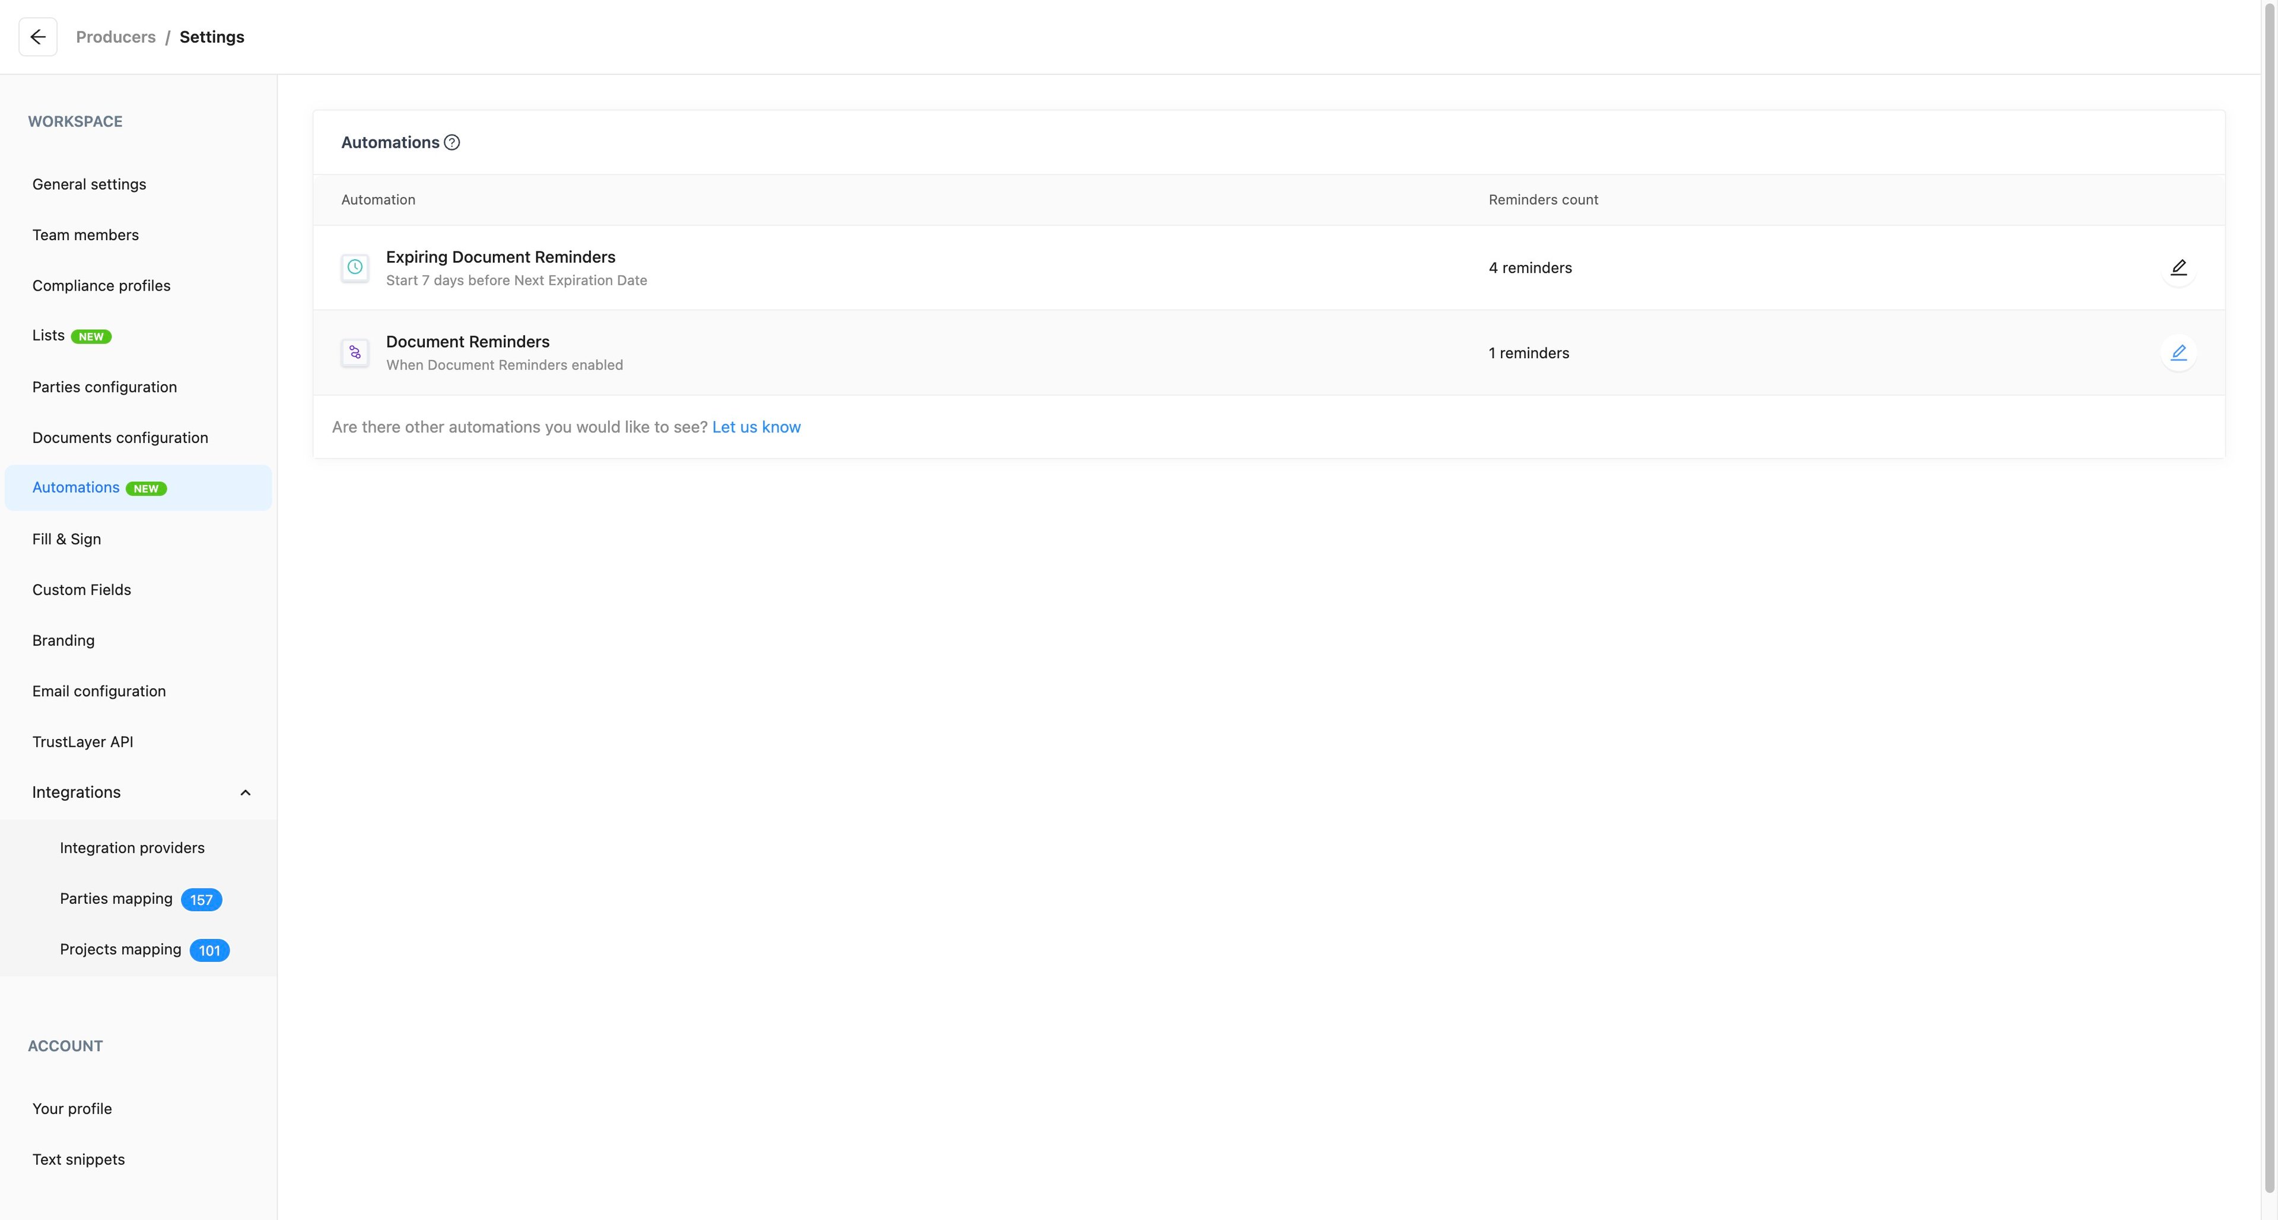Navigate to Documents configuration
Viewport: 2278px width, 1220px height.
[x=120, y=438]
